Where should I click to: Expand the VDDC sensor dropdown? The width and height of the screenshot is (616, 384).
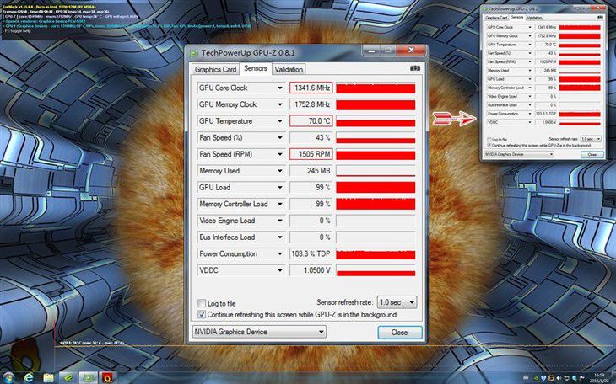tap(279, 270)
